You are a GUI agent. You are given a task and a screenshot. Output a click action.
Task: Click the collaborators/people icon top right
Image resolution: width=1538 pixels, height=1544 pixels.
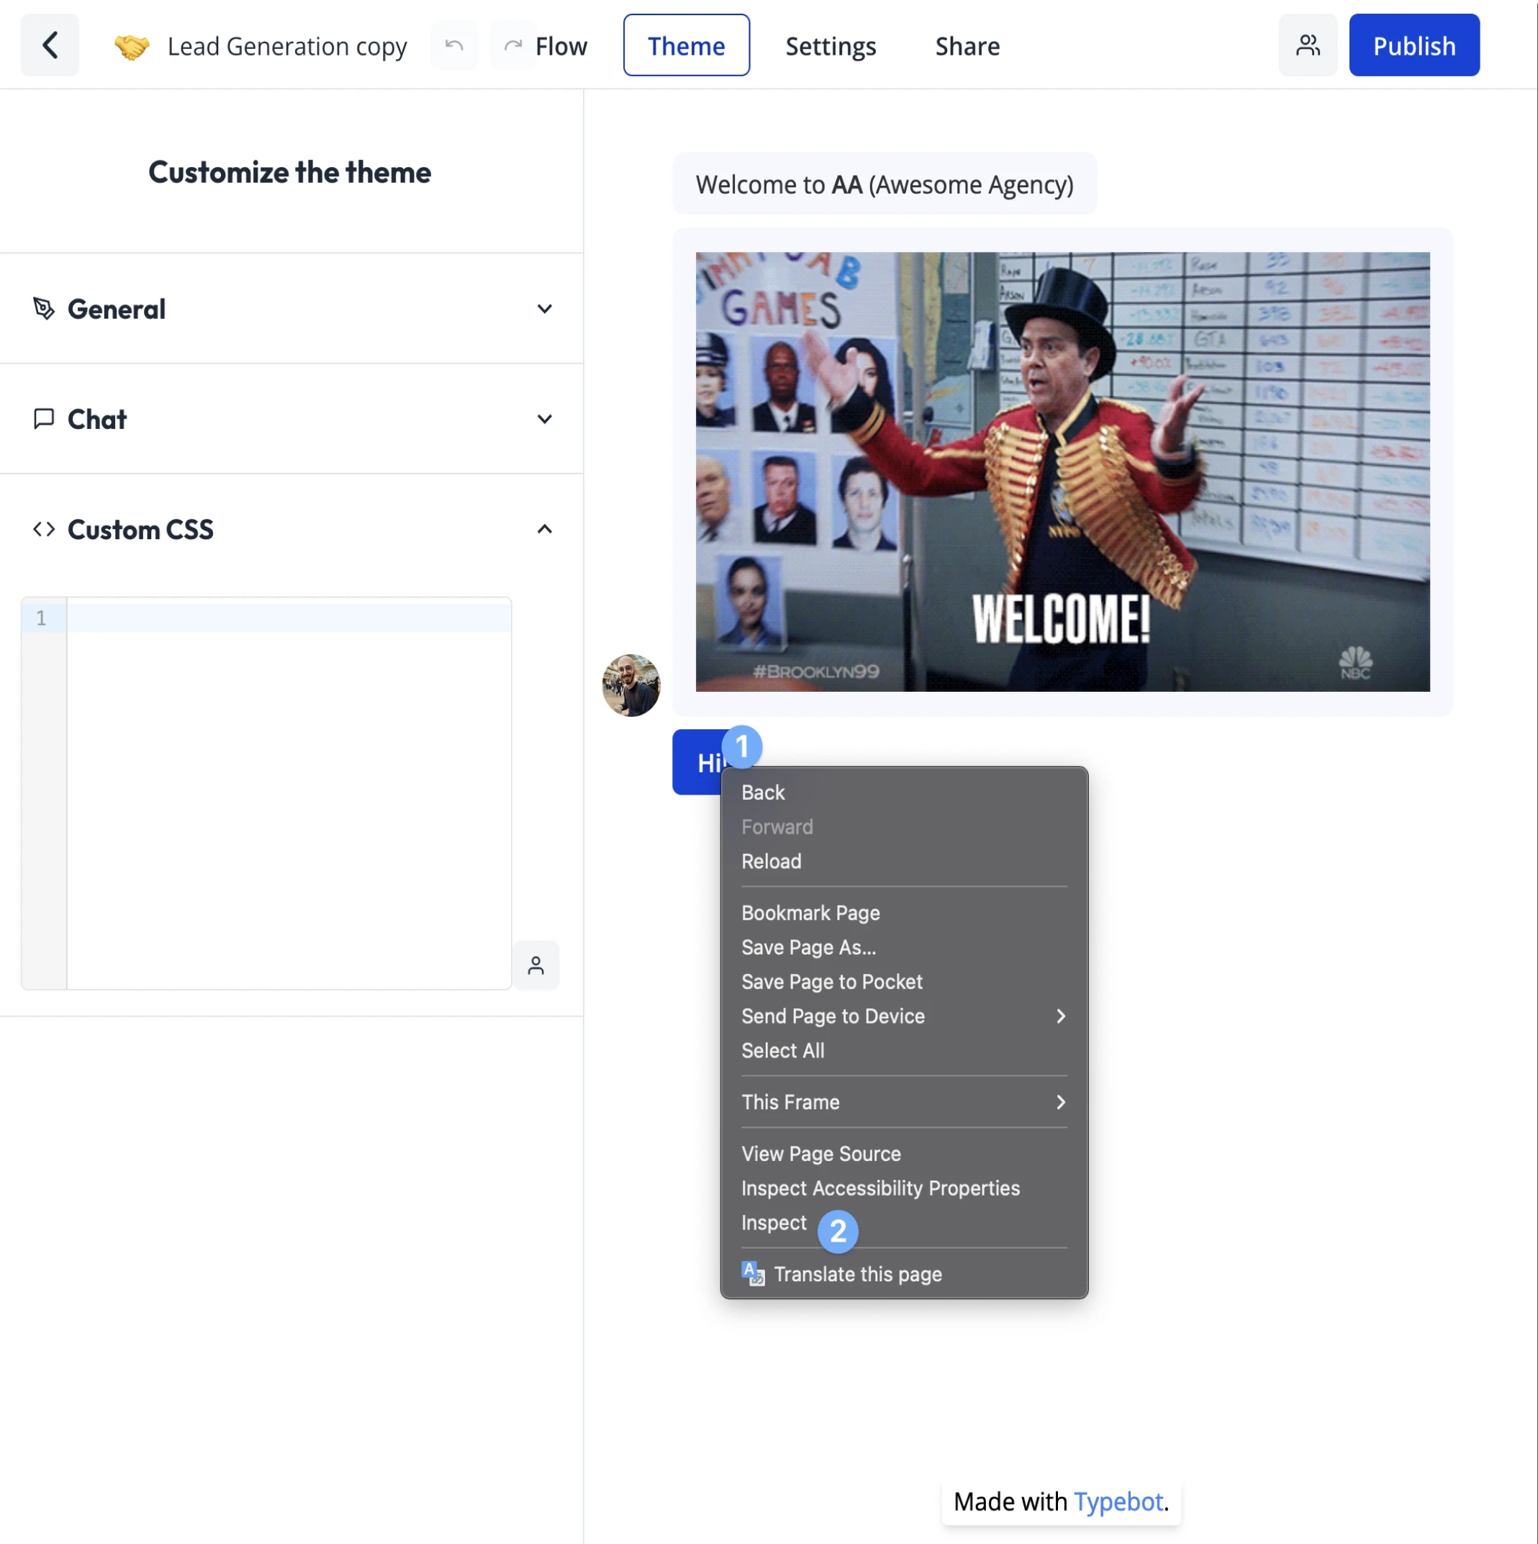click(x=1307, y=44)
